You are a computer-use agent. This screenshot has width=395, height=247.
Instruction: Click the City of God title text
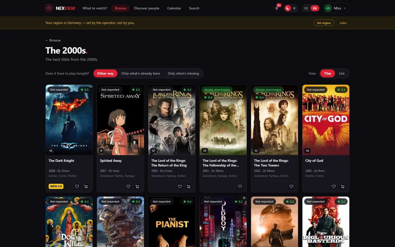[314, 161]
